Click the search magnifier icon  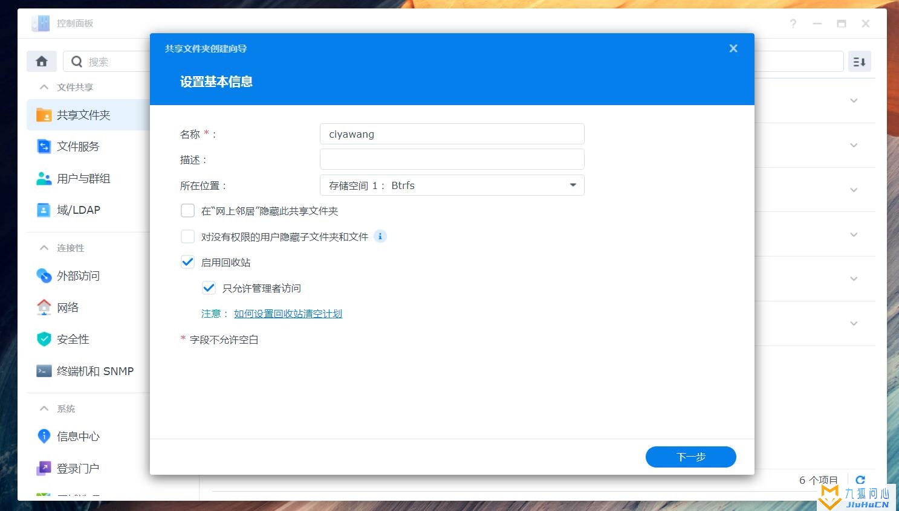(77, 62)
